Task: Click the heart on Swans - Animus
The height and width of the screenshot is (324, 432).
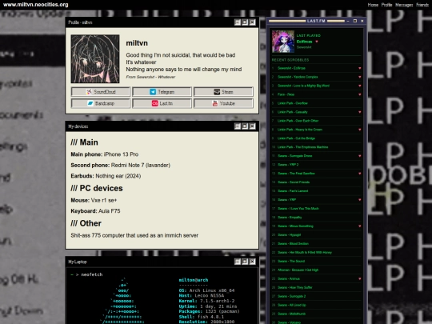Action: pos(359,279)
